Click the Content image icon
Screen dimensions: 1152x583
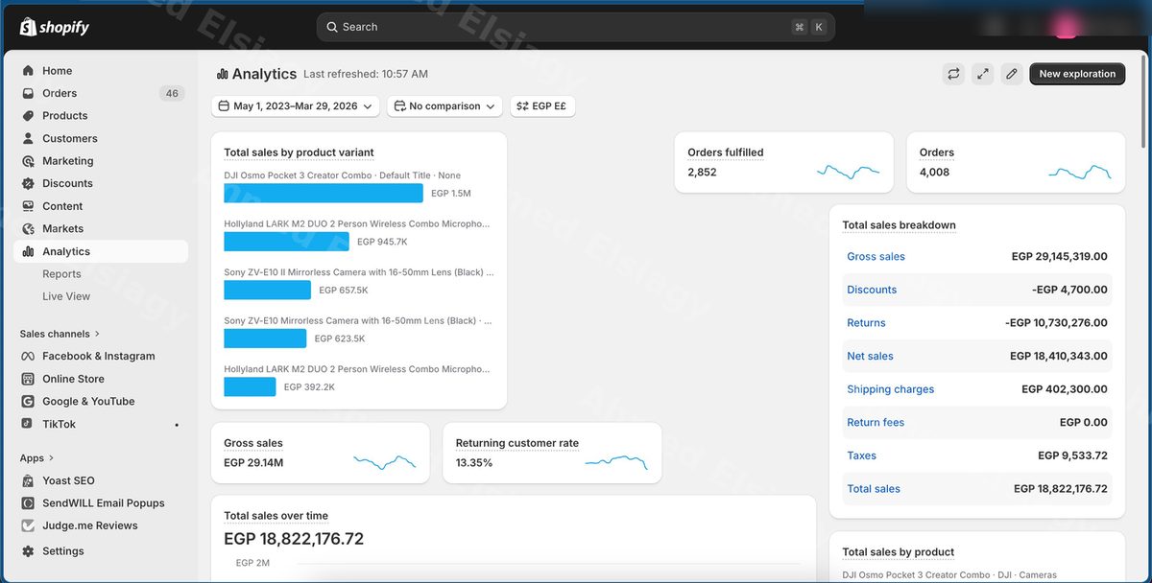(28, 206)
